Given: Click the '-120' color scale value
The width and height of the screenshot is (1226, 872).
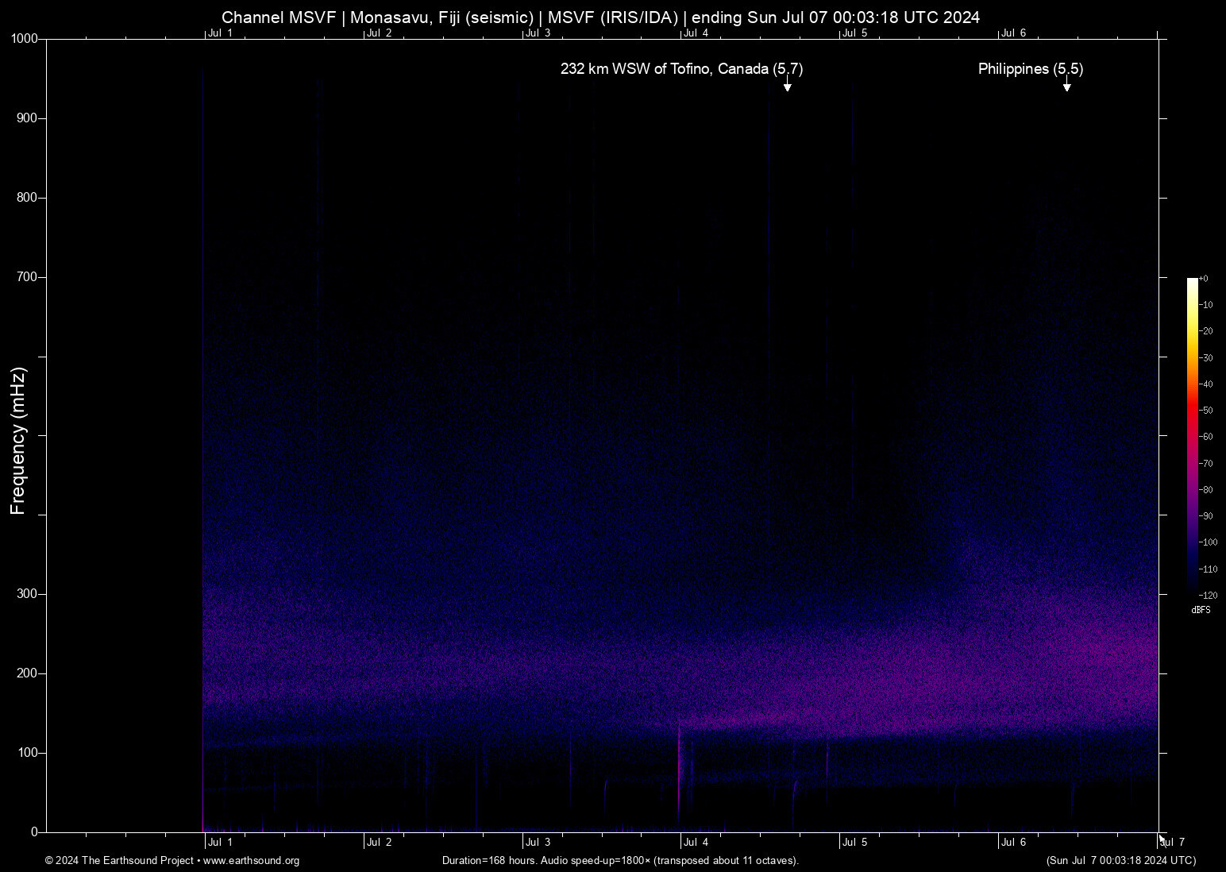Looking at the screenshot, I should tap(1209, 596).
